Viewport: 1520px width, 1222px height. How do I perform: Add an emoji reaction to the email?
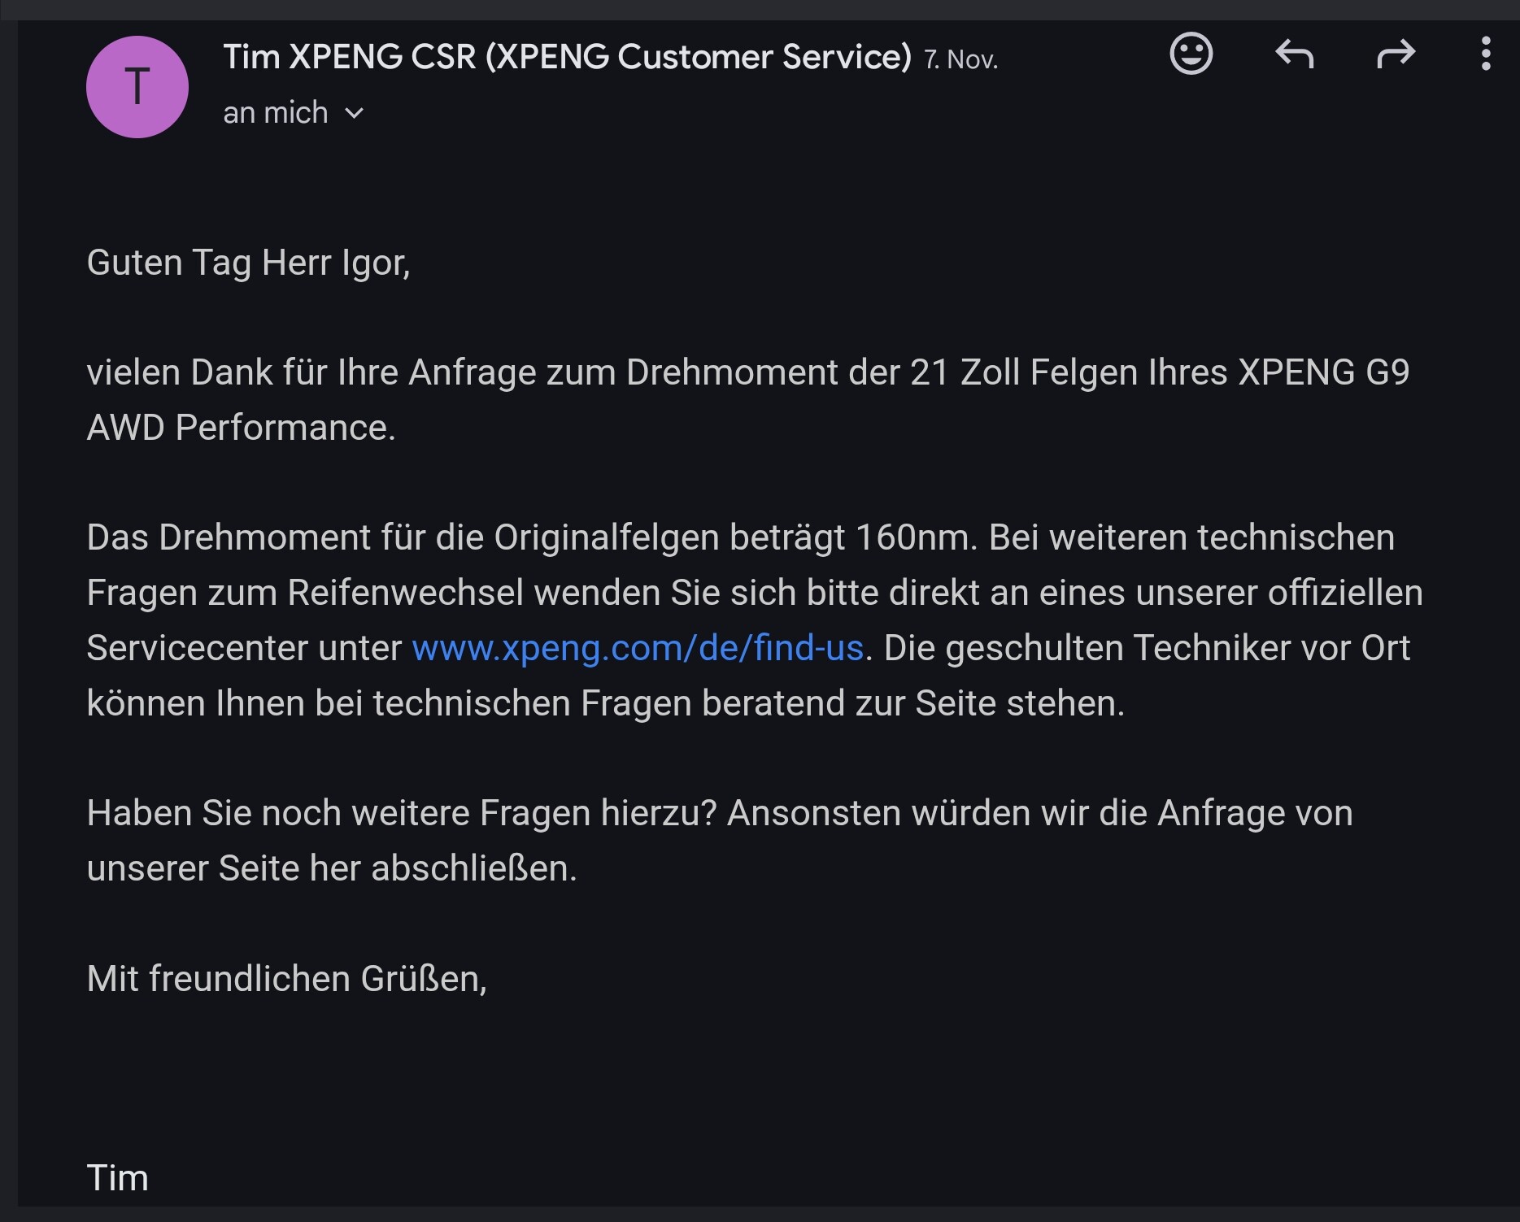pyautogui.click(x=1191, y=54)
